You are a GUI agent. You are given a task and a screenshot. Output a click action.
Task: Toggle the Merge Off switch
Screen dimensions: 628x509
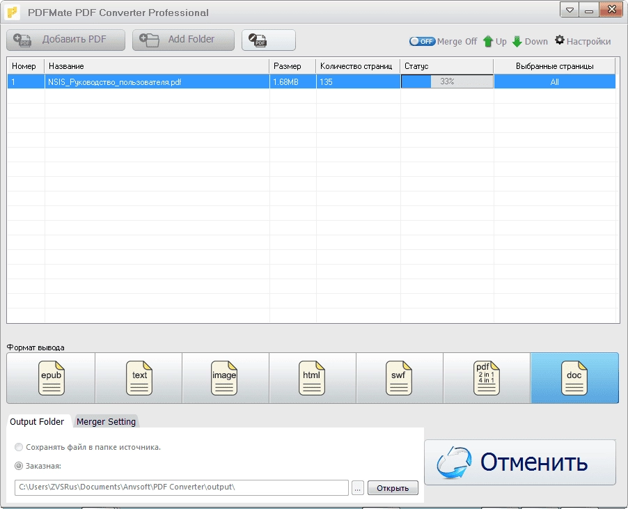(422, 41)
